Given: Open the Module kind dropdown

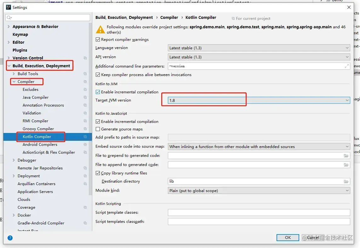Looking at the screenshot, I should pos(259,191).
